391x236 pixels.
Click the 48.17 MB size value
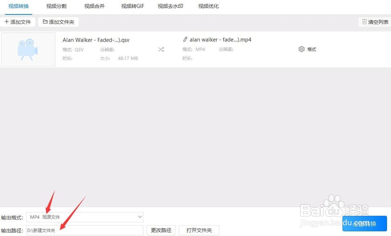128,59
